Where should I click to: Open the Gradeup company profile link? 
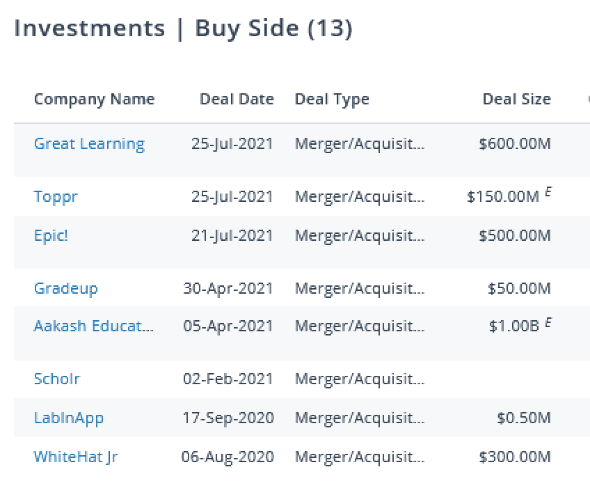[65, 288]
